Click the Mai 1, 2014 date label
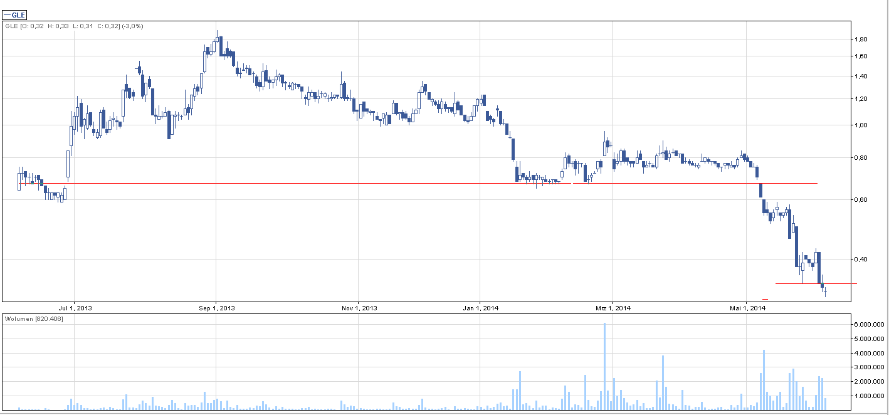This screenshot has height=415, width=889. point(747,308)
